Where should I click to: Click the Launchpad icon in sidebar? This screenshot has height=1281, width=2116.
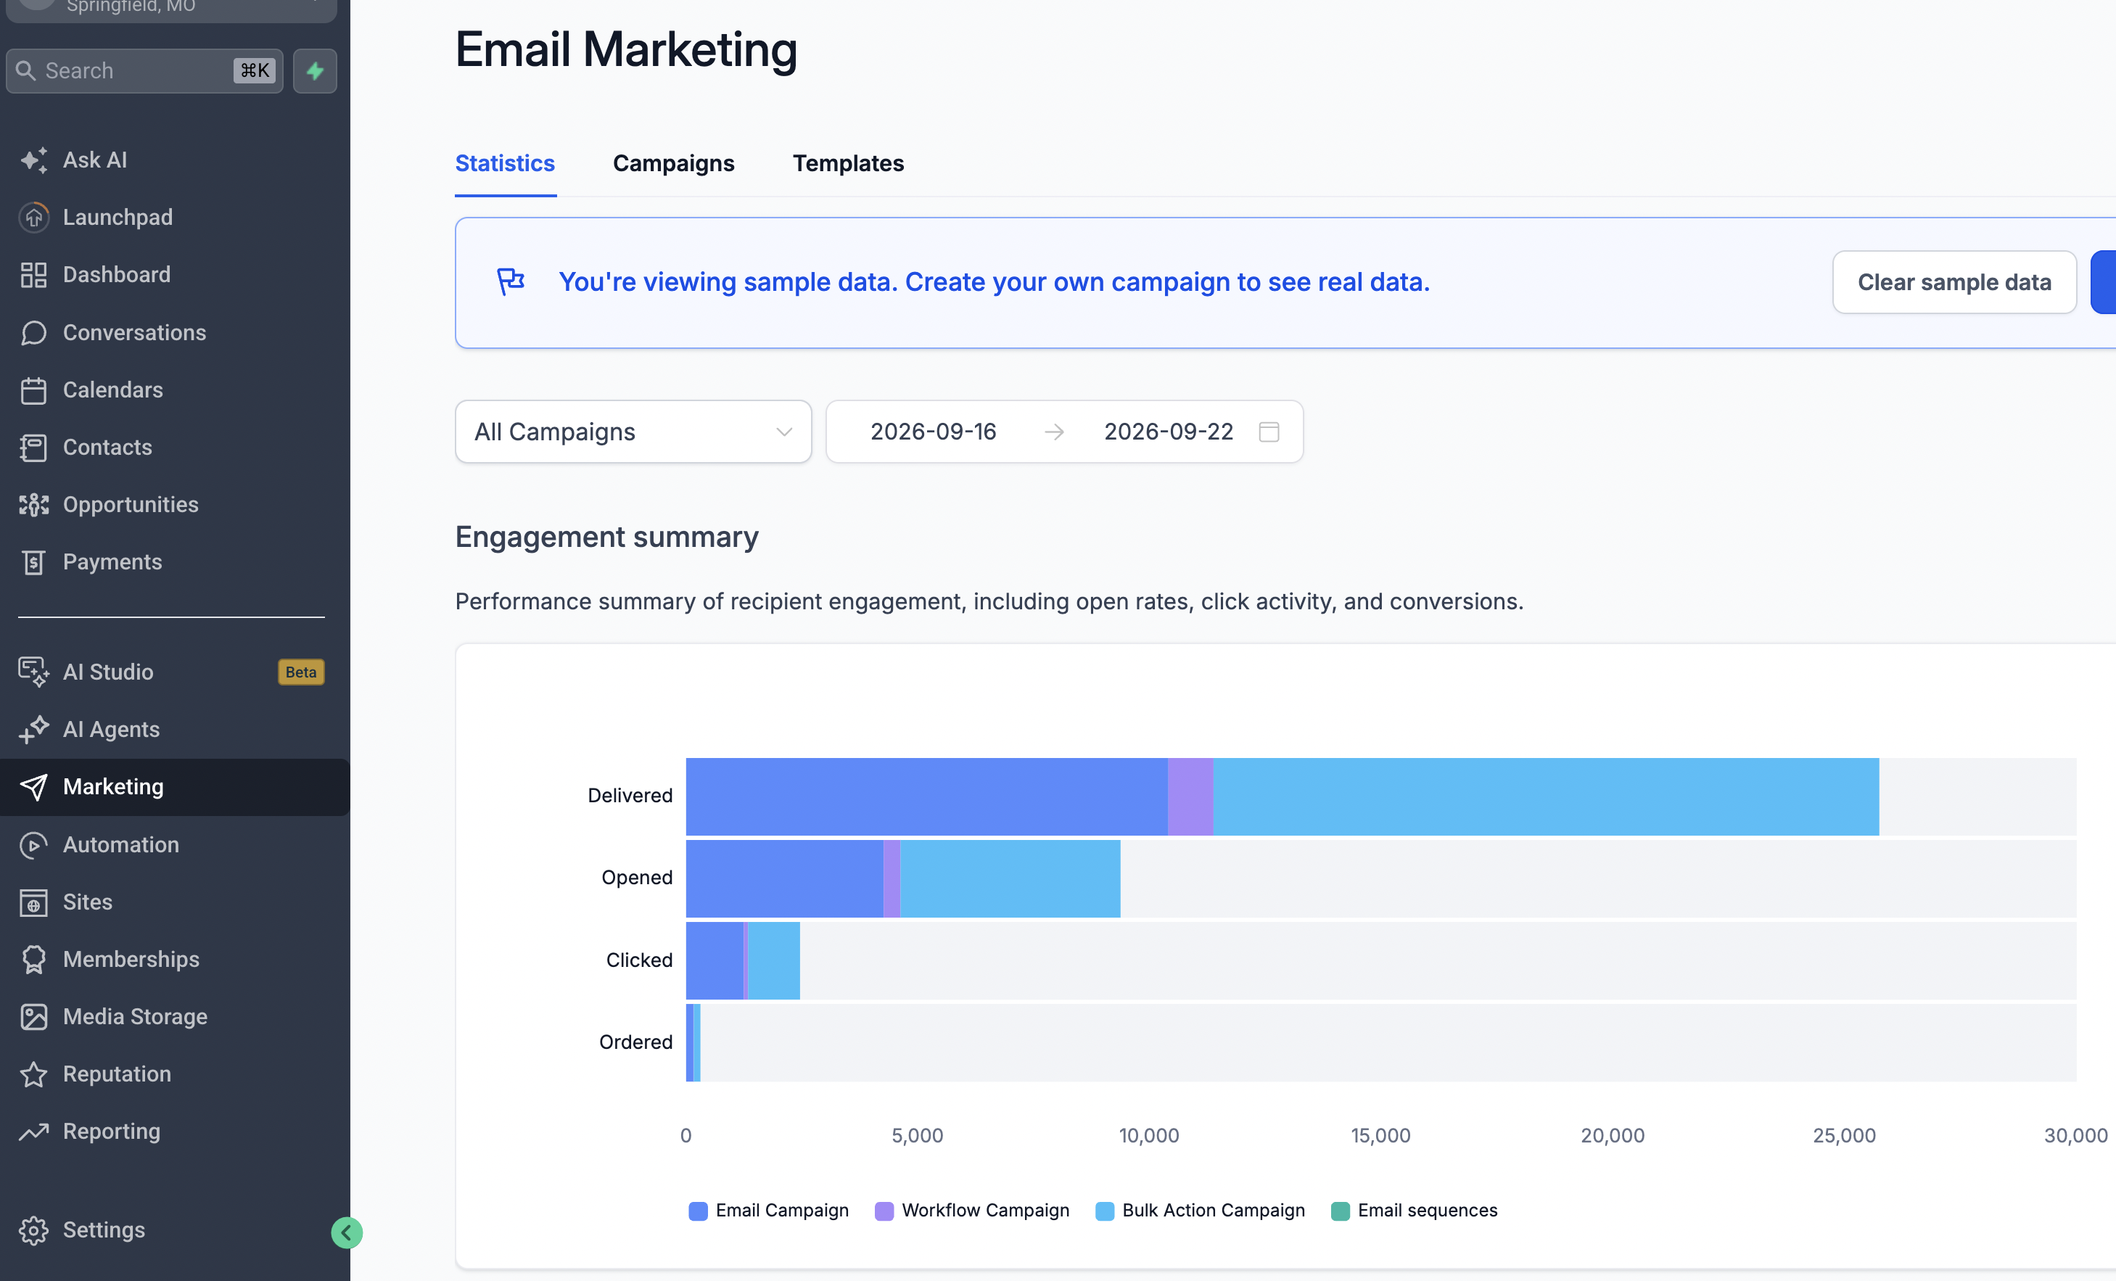tap(33, 217)
